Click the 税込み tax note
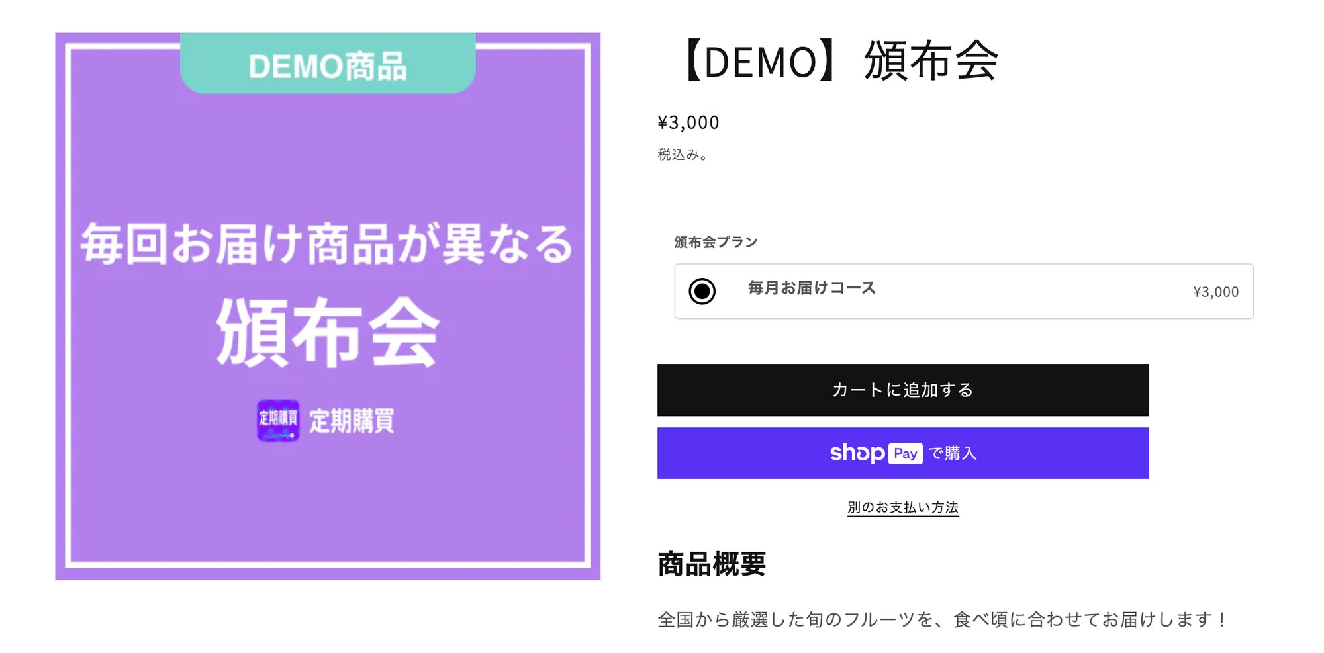The width and height of the screenshot is (1324, 653). [683, 155]
